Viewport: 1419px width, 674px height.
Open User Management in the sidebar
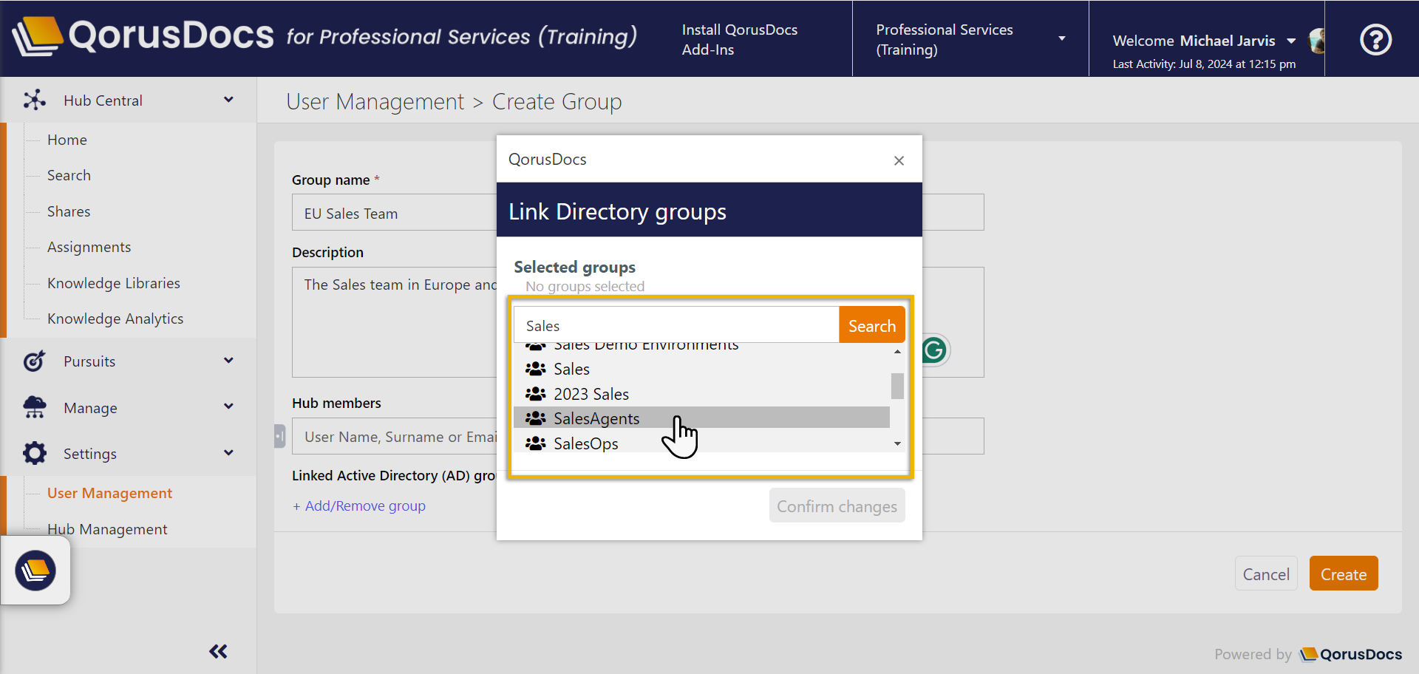point(109,493)
